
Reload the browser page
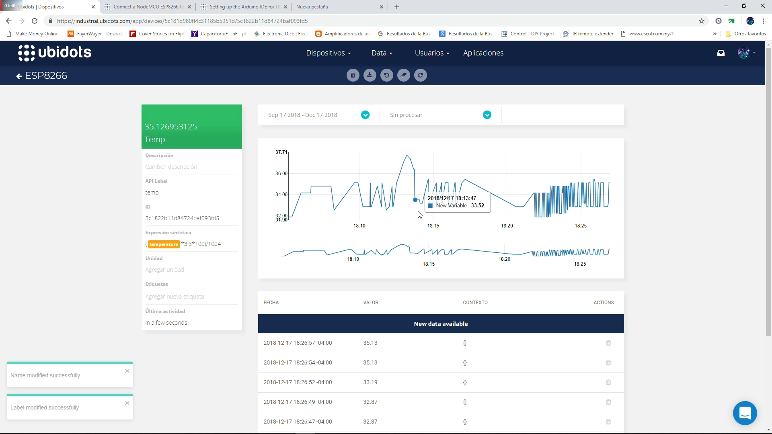(x=35, y=21)
